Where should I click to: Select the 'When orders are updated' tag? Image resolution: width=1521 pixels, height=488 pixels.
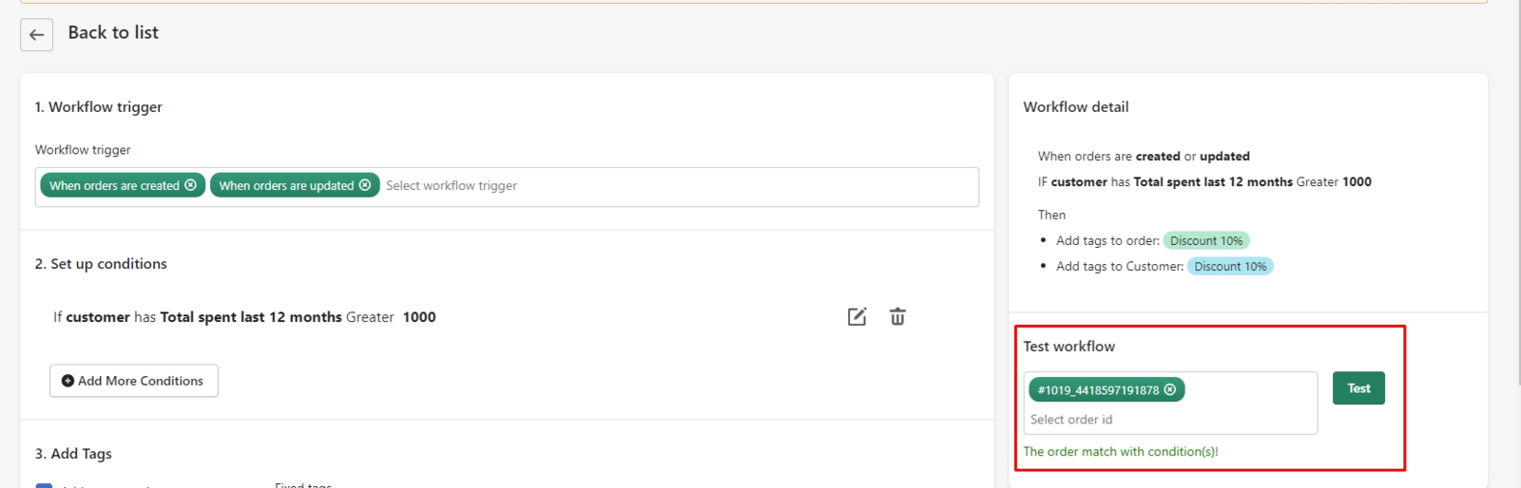(285, 186)
